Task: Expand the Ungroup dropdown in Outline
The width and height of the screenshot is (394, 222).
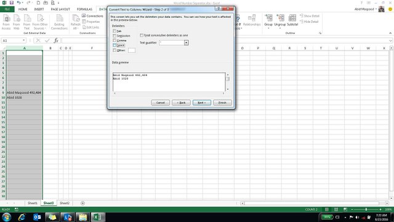Action: pyautogui.click(x=280, y=28)
